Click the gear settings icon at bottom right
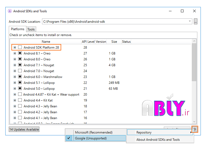The height and width of the screenshot is (149, 208). click(195, 129)
